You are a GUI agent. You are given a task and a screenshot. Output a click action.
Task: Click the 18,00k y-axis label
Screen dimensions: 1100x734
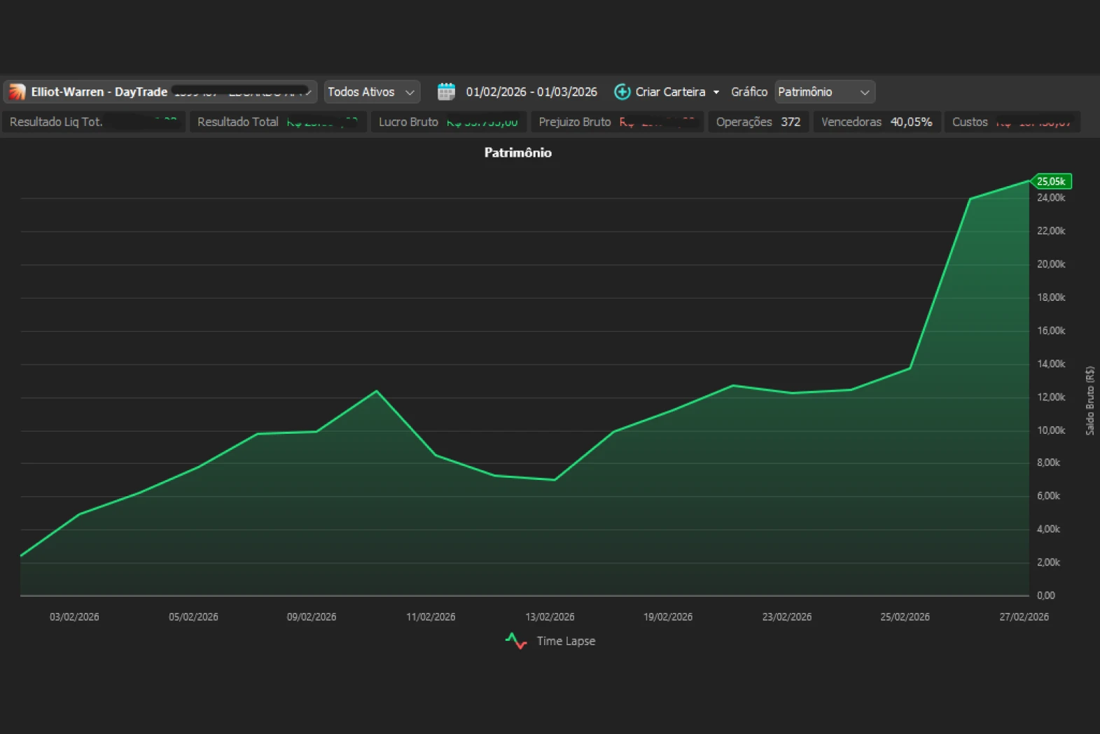coord(1051,297)
